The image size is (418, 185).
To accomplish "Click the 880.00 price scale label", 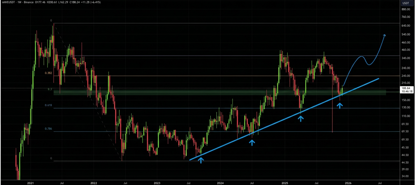I will tap(406, 9).
